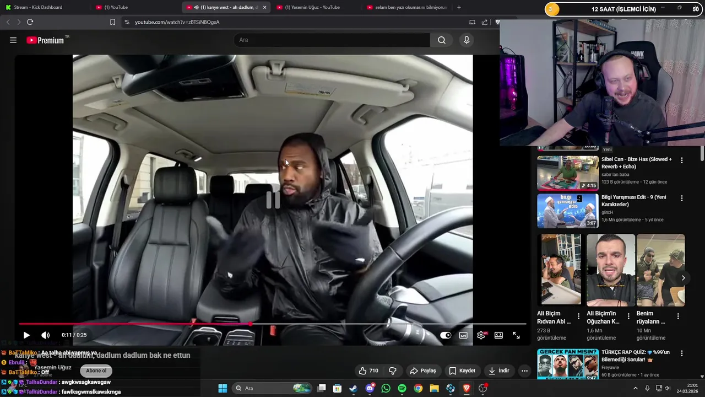705x397 pixels.
Task: Go forward with browser forward arrow
Action: (18, 22)
